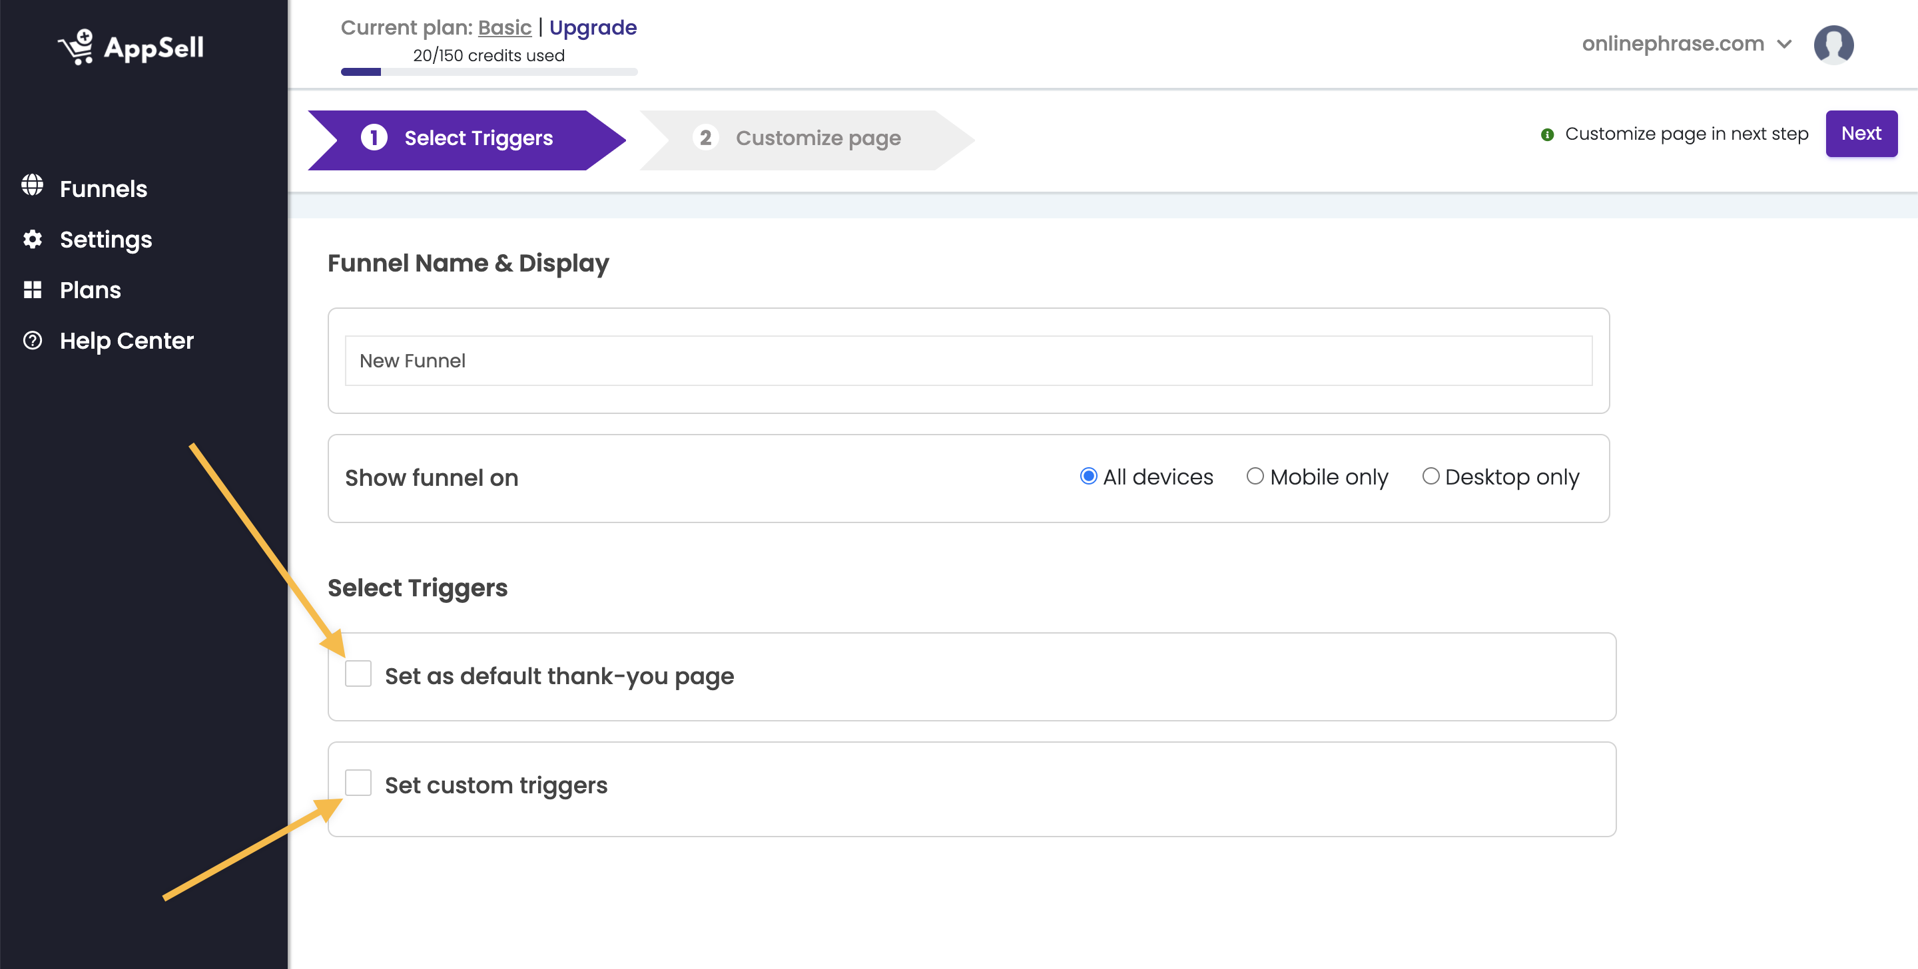Enable the Set custom triggers checkbox
Viewport: 1918px width, 969px height.
click(x=358, y=783)
